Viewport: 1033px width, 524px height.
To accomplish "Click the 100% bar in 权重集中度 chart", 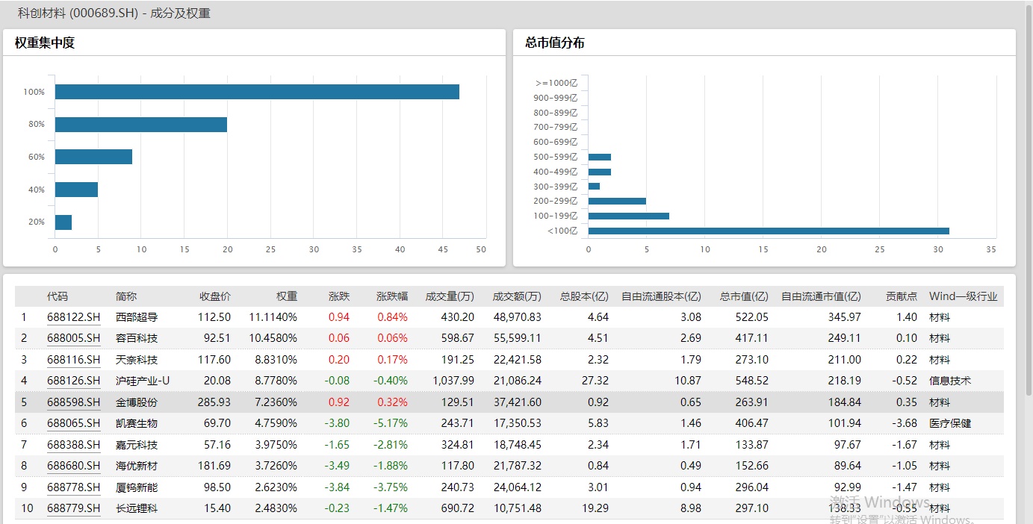I will pyautogui.click(x=257, y=92).
